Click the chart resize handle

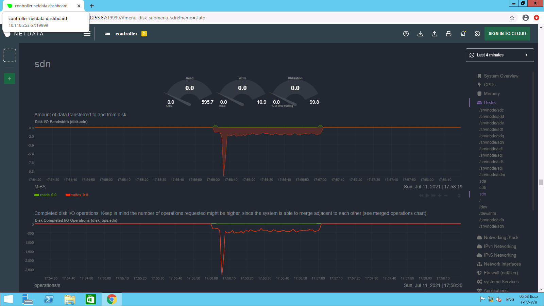(459, 195)
